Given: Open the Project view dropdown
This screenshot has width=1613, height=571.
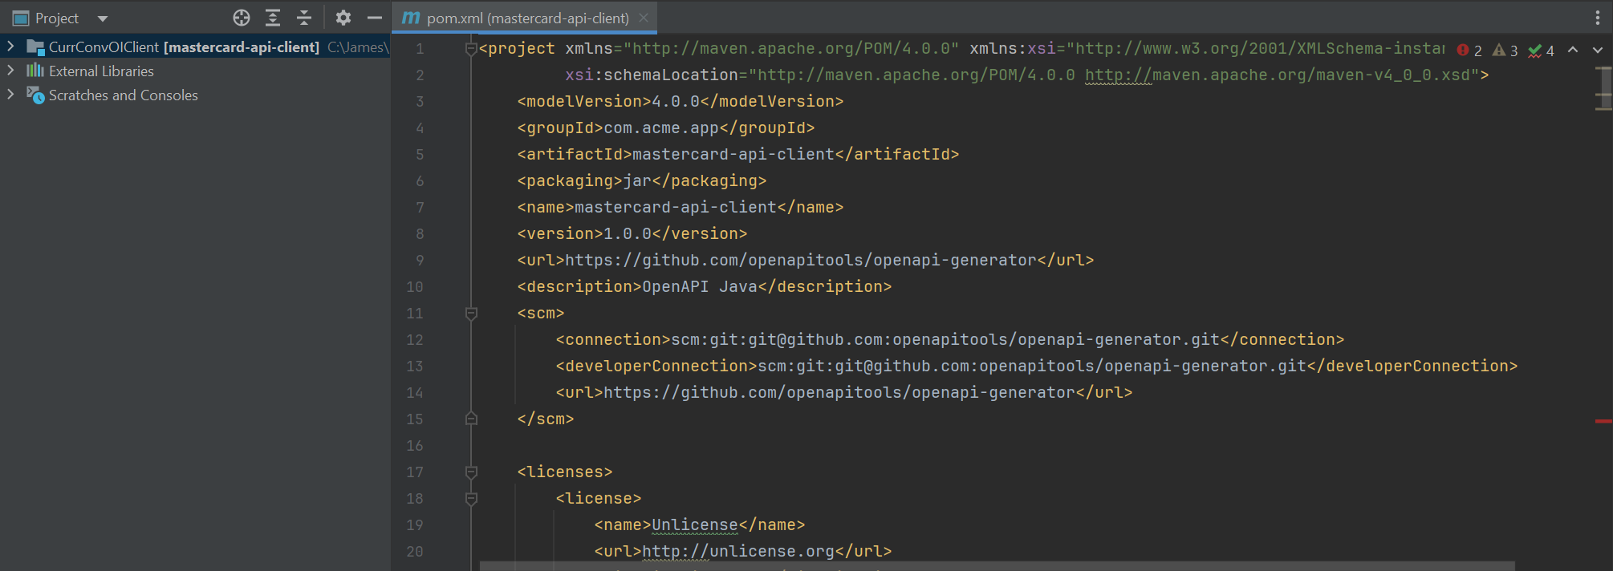Looking at the screenshot, I should coord(102,18).
